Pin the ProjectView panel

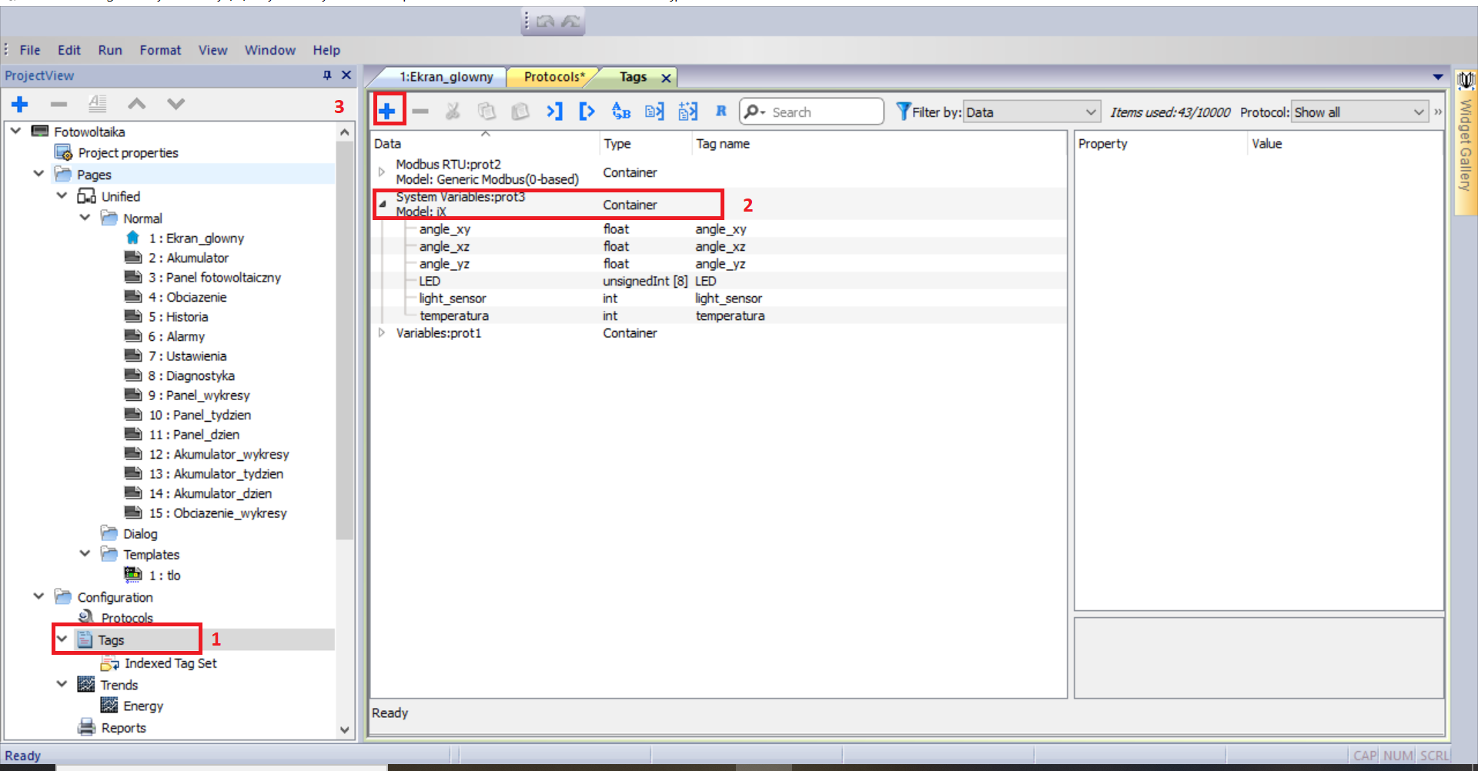pos(327,75)
